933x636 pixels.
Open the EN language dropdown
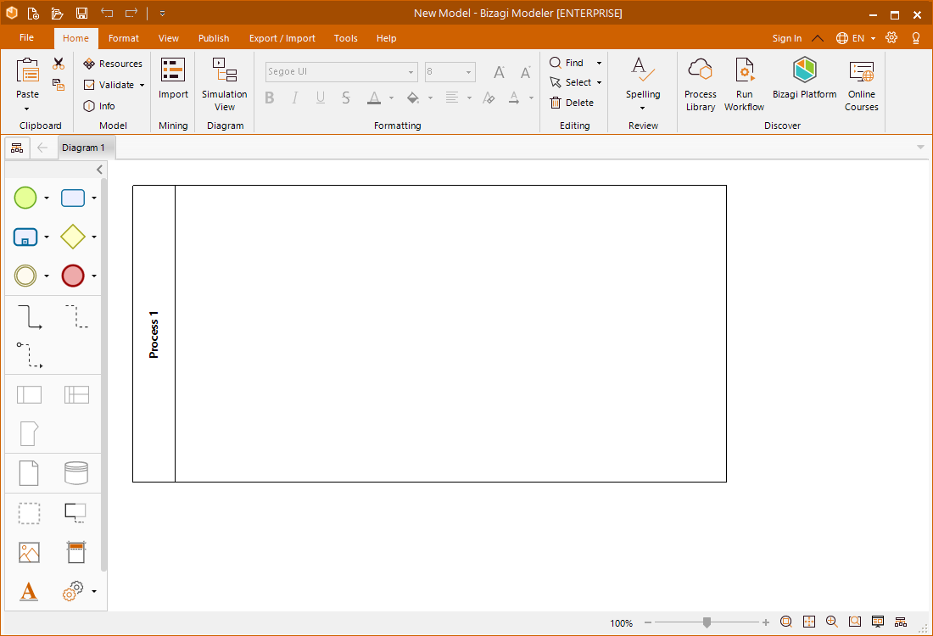(856, 38)
